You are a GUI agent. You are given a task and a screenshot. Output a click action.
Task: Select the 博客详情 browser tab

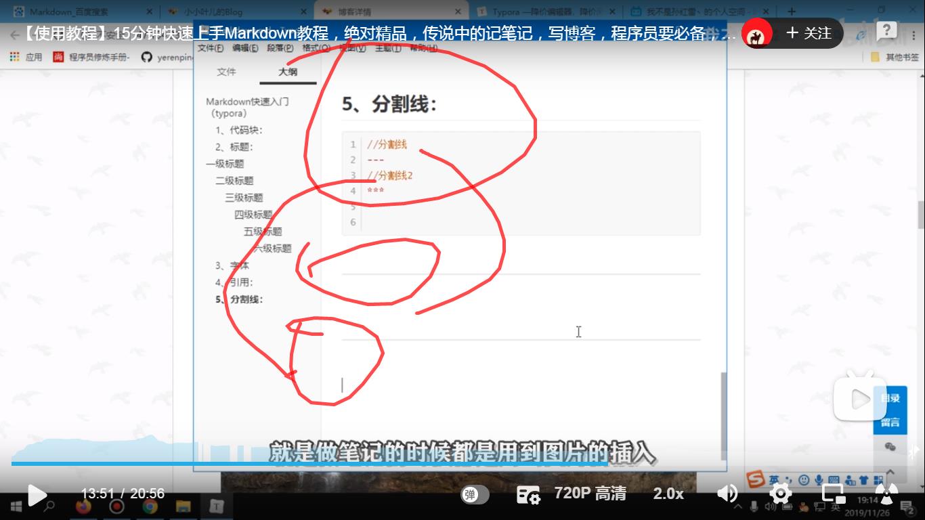[391, 12]
